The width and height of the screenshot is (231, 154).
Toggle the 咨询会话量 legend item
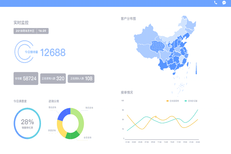[191, 101]
